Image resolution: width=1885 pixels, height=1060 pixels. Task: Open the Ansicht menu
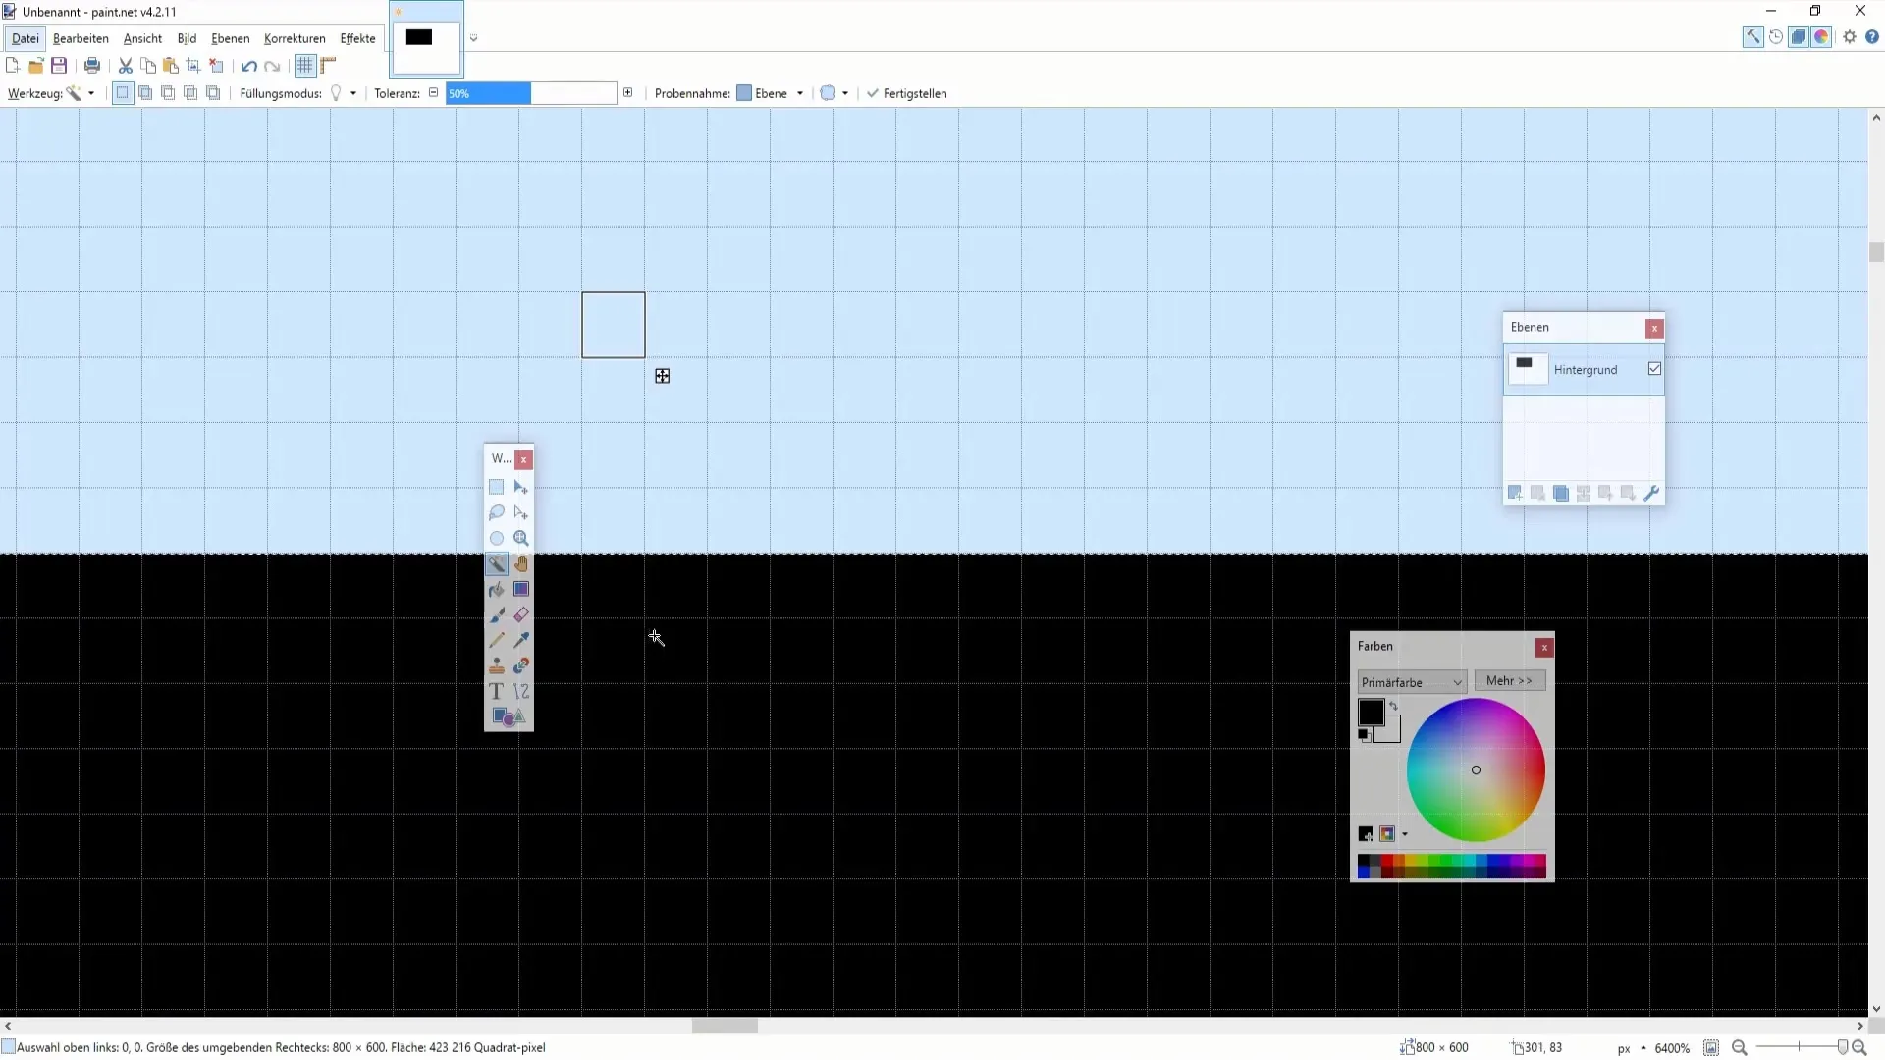pos(142,38)
